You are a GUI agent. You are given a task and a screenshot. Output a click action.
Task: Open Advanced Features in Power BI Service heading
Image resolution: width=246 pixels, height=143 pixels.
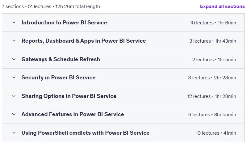[73, 114]
